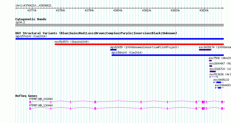The image size is (231, 123).
Task: Click the dgv157n100 (Coe2014) label
Action: 31,36
